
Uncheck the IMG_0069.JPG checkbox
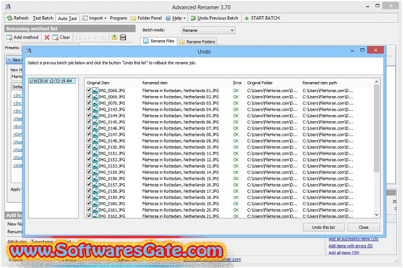tap(88, 97)
